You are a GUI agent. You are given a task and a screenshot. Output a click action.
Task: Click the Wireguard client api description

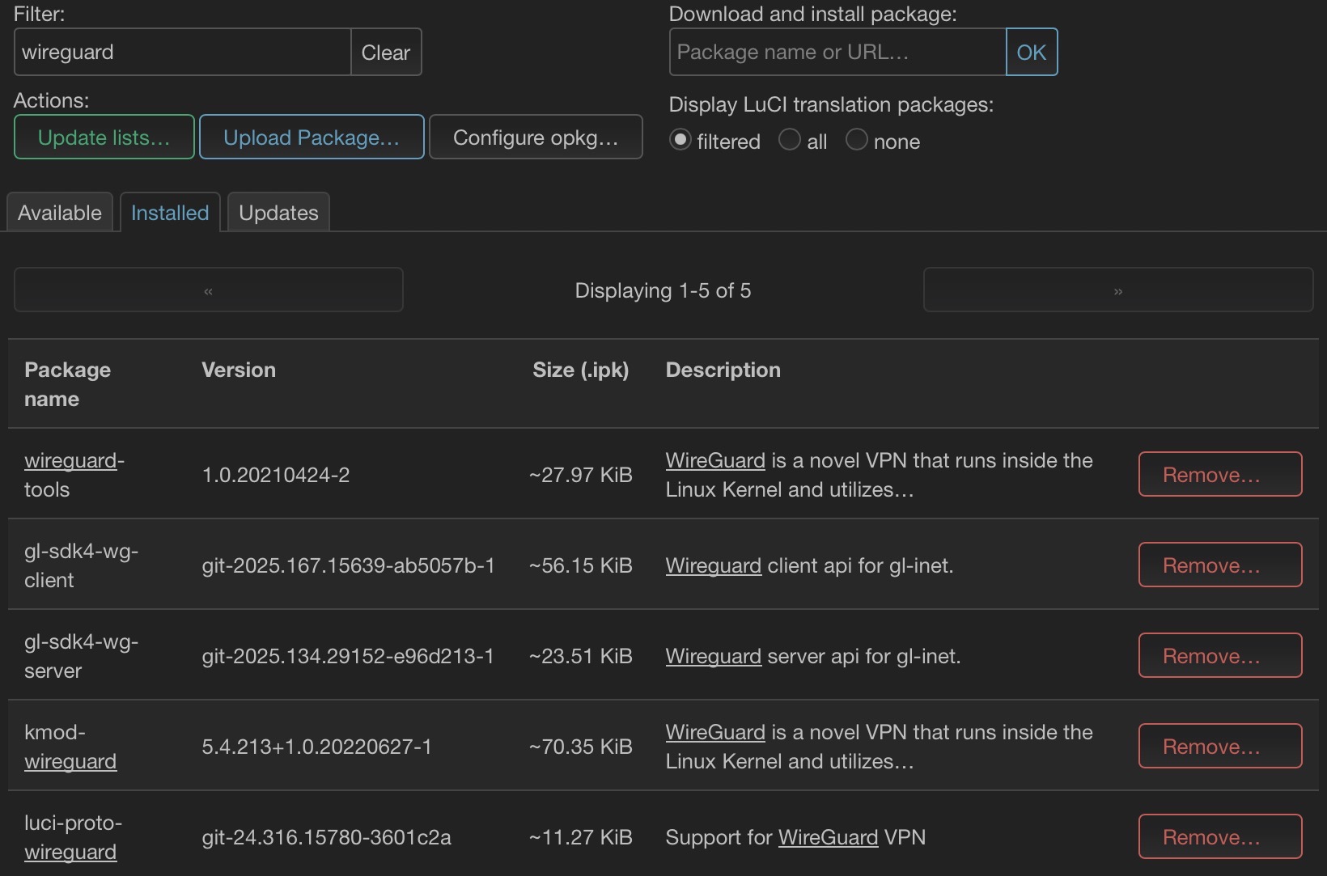809,565
